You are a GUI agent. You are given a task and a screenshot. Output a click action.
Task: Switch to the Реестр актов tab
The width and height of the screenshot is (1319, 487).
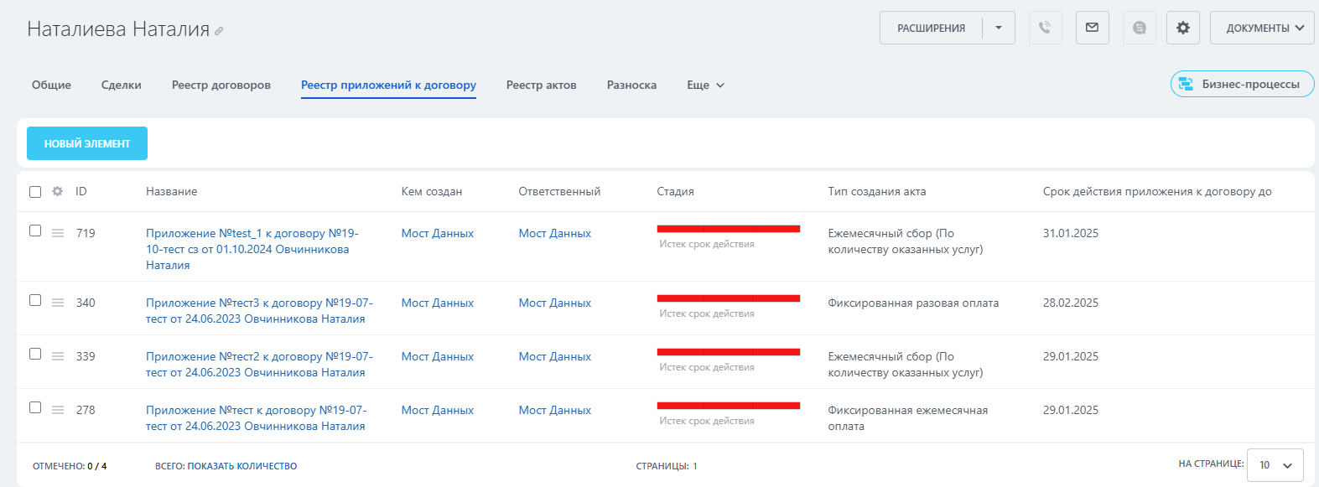coord(541,85)
